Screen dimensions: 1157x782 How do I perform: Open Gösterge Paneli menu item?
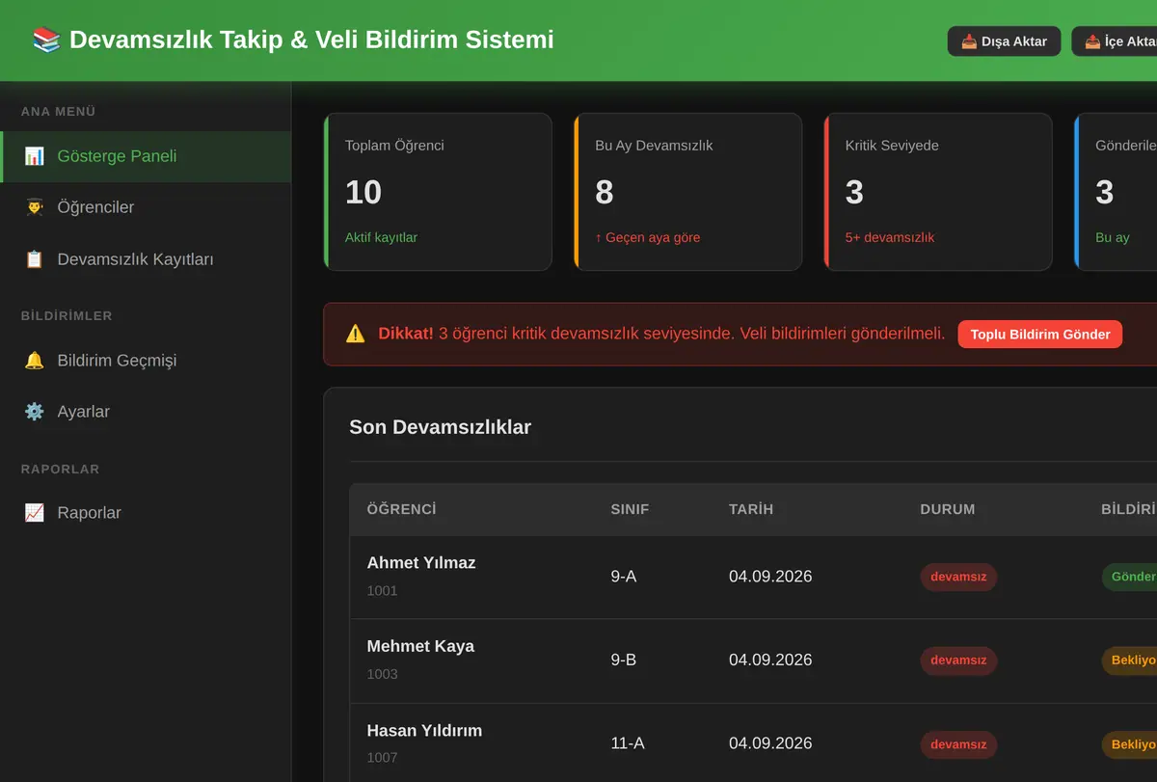146,156
